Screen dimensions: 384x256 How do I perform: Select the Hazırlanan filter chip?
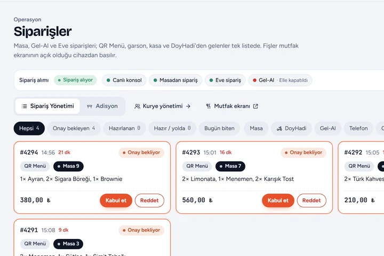(124, 129)
